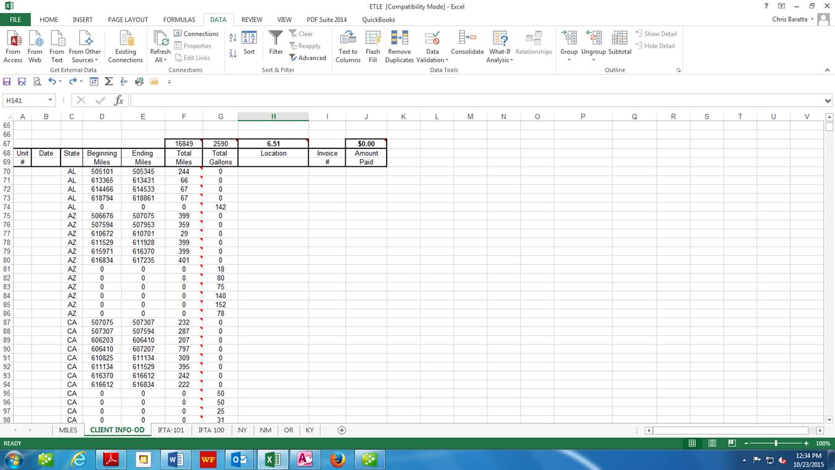Open the Name Box dropdown
The width and height of the screenshot is (835, 470).
click(50, 100)
